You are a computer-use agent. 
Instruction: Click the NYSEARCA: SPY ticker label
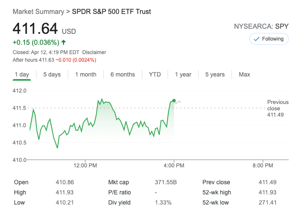pyautogui.click(x=261, y=26)
